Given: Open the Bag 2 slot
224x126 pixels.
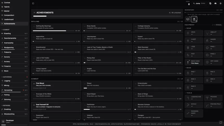Looking at the screenshot, I should (x=213, y=73).
